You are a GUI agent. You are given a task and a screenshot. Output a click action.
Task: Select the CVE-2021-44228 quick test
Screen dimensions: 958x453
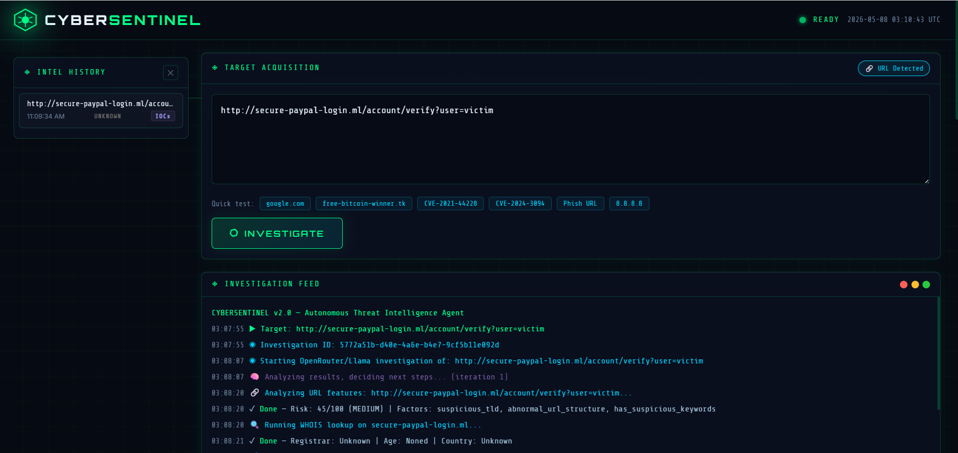point(450,204)
